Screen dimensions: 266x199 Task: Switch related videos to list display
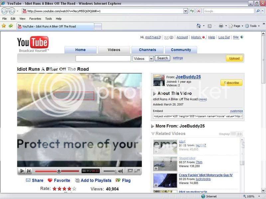coord(233,134)
